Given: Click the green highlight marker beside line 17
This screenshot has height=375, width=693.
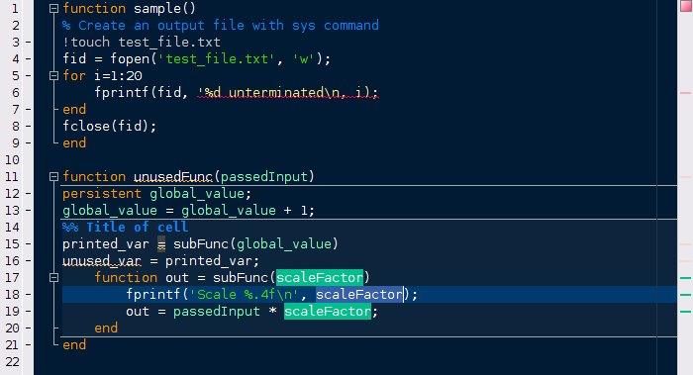Looking at the screenshot, I should point(685,278).
